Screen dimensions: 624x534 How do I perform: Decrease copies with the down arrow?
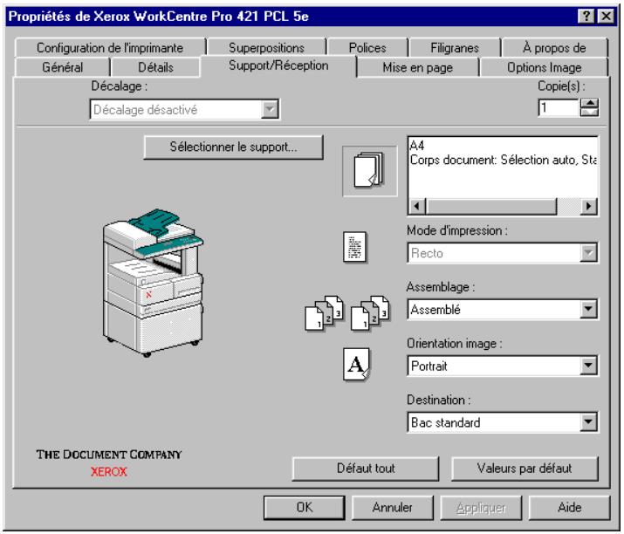point(589,112)
